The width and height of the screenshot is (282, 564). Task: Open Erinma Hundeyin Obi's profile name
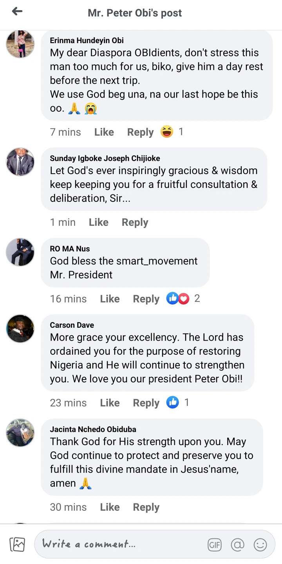87,40
